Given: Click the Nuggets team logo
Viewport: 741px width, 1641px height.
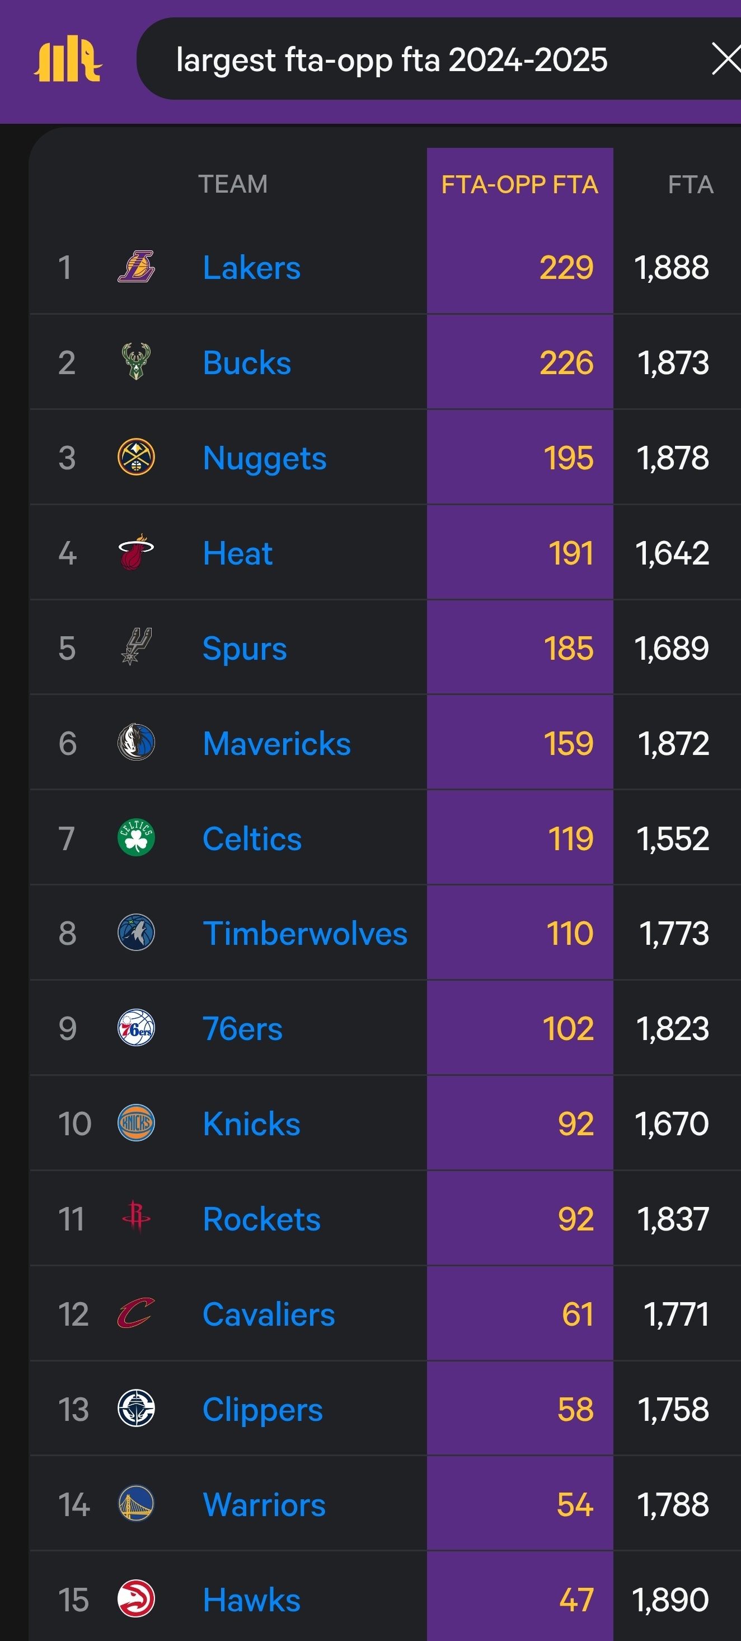Looking at the screenshot, I should (x=136, y=457).
